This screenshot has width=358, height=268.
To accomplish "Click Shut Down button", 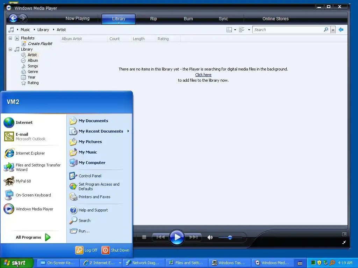I will 115,250.
